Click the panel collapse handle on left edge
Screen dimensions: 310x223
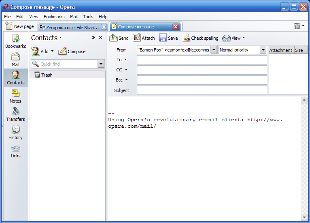[x=2, y=126]
